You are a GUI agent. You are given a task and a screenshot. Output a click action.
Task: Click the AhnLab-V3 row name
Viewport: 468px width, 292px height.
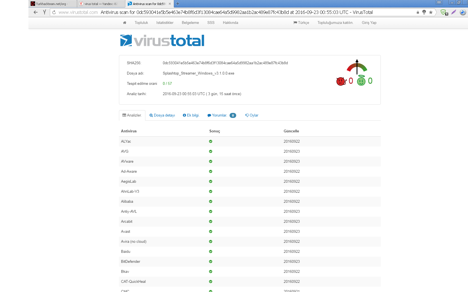(130, 192)
